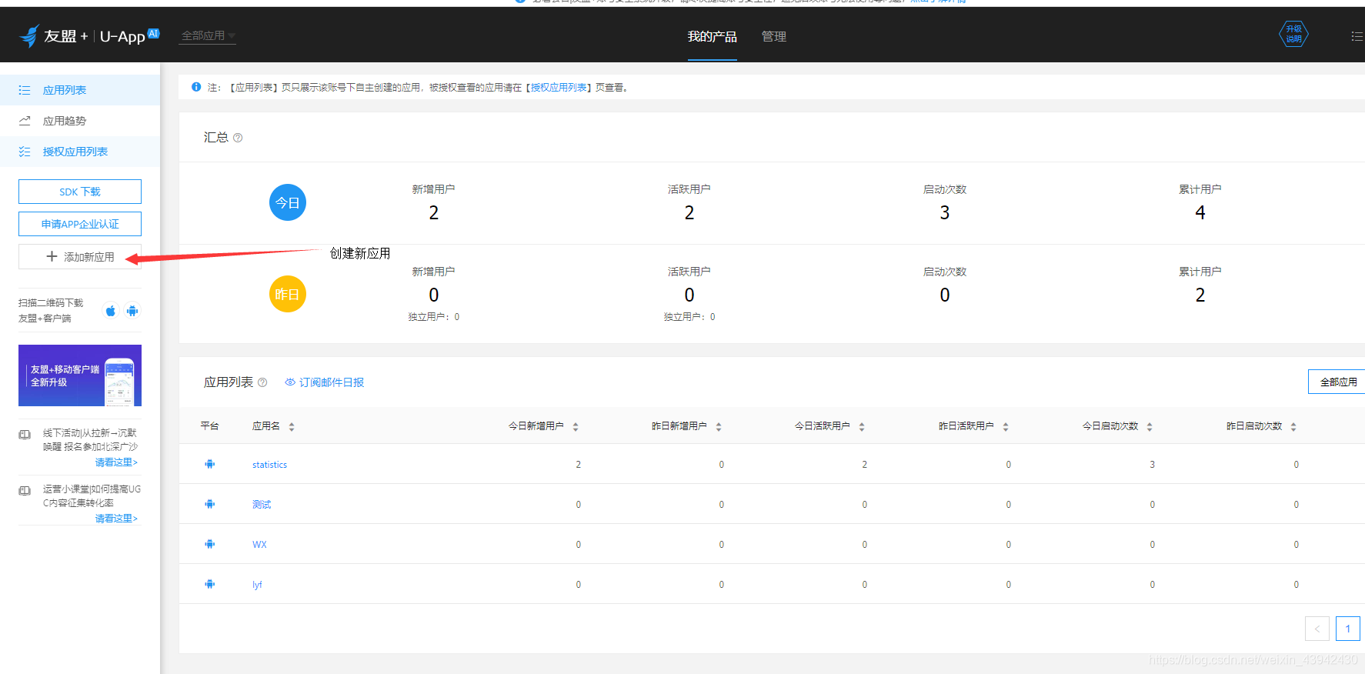Open the 测试 app link

tap(262, 505)
